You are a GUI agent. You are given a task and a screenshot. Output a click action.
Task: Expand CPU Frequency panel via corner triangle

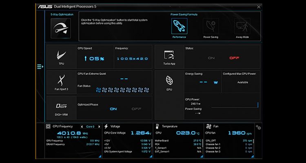click(100, 156)
